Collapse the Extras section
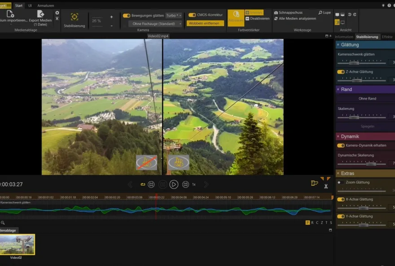Viewport: 395px width, 266px height. tap(338, 174)
